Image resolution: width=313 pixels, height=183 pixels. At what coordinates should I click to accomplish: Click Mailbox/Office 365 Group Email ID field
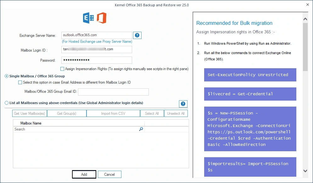[113, 92]
